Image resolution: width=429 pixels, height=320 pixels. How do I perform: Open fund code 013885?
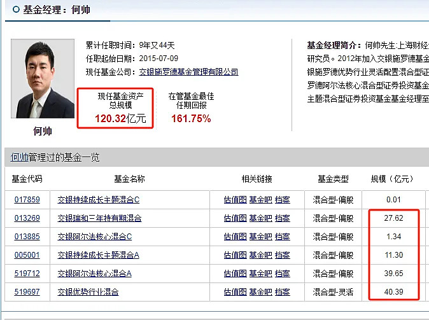(x=27, y=236)
